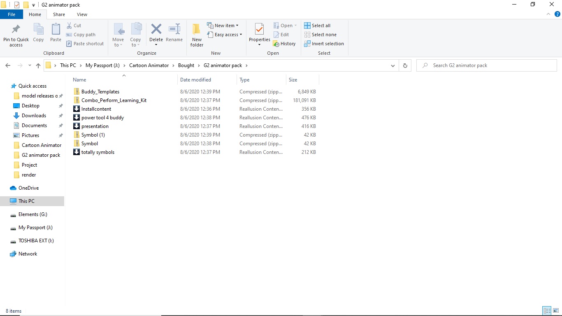Image resolution: width=562 pixels, height=316 pixels.
Task: Click Copy path in Clipboard group
Action: pyautogui.click(x=81, y=35)
